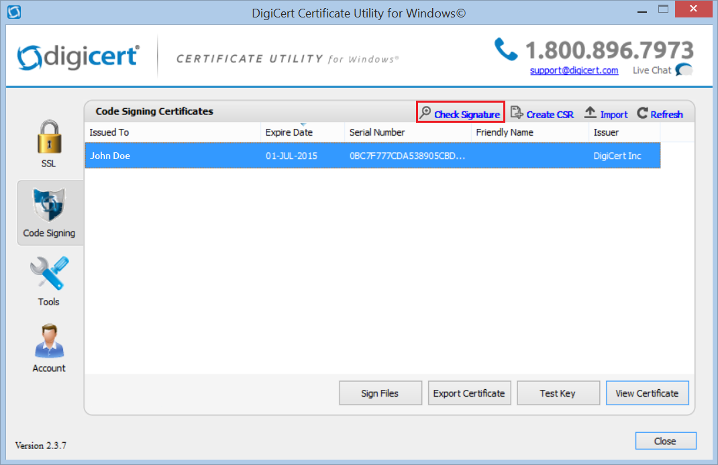Image resolution: width=718 pixels, height=465 pixels.
Task: Click the DigiCert logo in header
Action: 78,57
